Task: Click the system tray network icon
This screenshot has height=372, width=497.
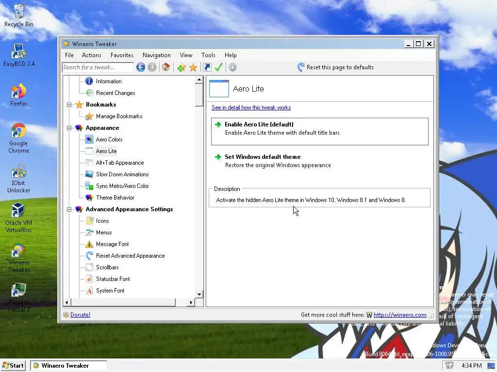Action: (x=449, y=366)
